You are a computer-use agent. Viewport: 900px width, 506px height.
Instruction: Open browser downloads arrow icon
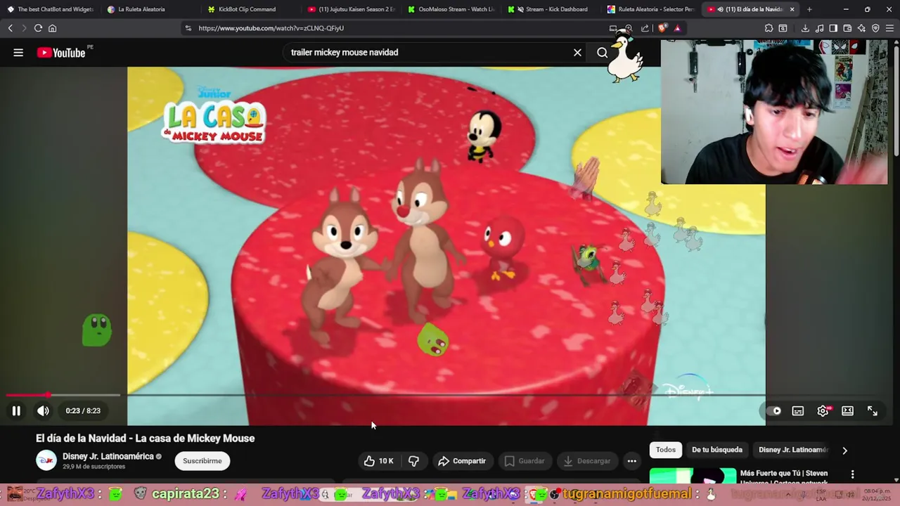(805, 28)
